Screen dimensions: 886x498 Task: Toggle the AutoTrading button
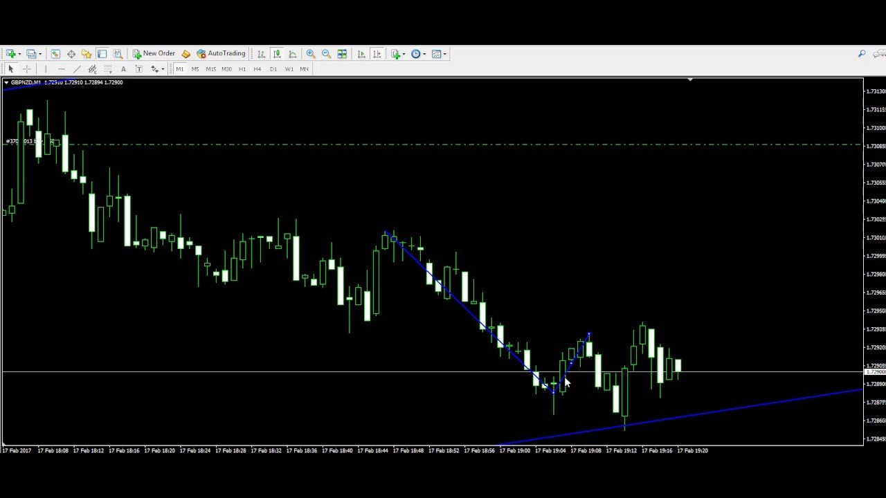click(x=221, y=54)
